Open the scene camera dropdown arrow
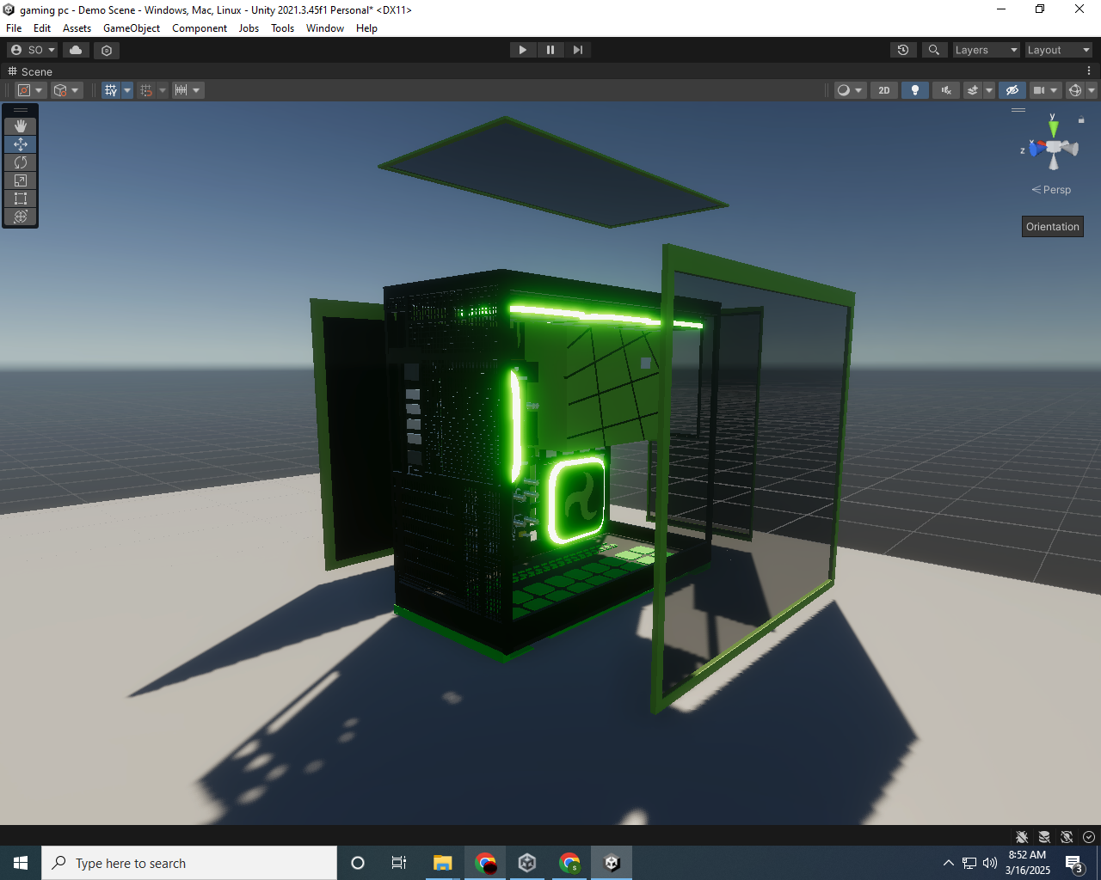 click(x=1054, y=90)
